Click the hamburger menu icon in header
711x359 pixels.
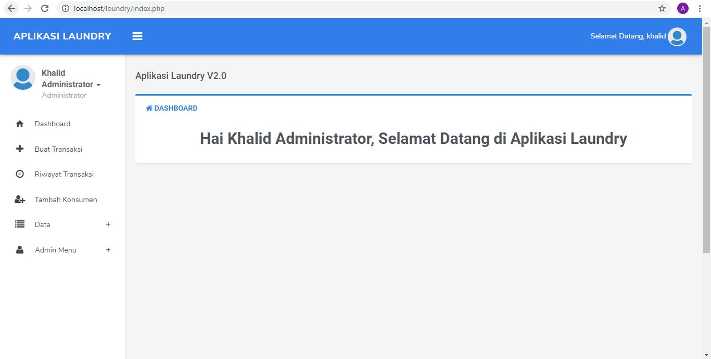[x=137, y=36]
